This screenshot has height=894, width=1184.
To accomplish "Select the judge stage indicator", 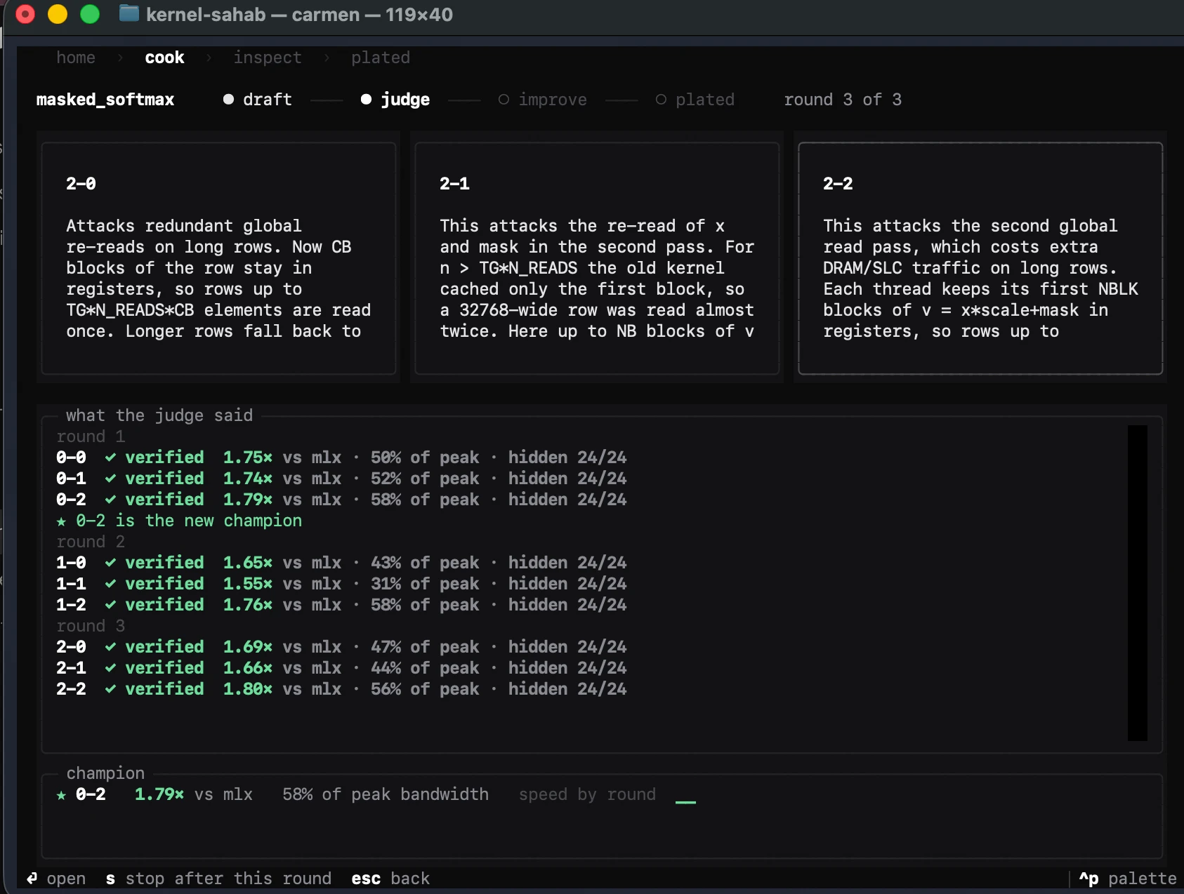I will pos(395,100).
